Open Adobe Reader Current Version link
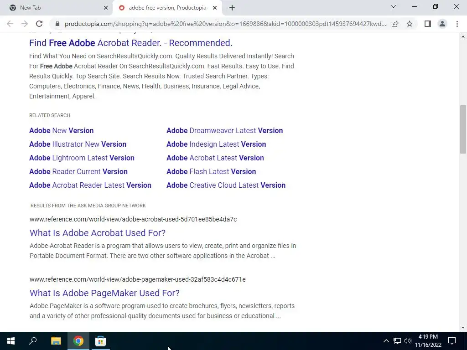The width and height of the screenshot is (467, 350). click(78, 171)
